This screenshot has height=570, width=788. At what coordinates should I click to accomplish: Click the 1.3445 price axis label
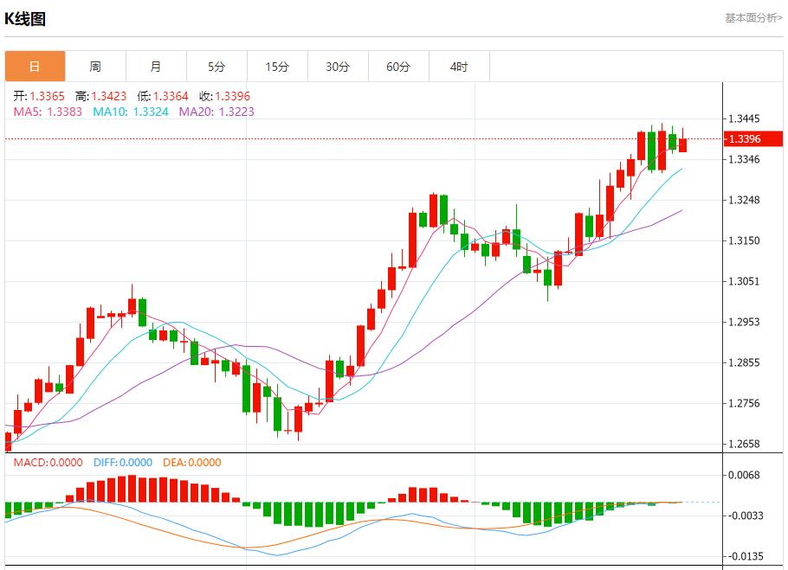pos(745,118)
